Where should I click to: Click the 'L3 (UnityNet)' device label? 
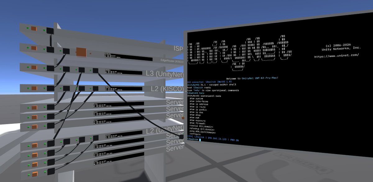pos(164,74)
